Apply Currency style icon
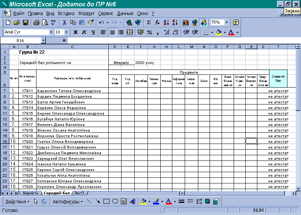This screenshot has width=301, height=215. coord(140,32)
